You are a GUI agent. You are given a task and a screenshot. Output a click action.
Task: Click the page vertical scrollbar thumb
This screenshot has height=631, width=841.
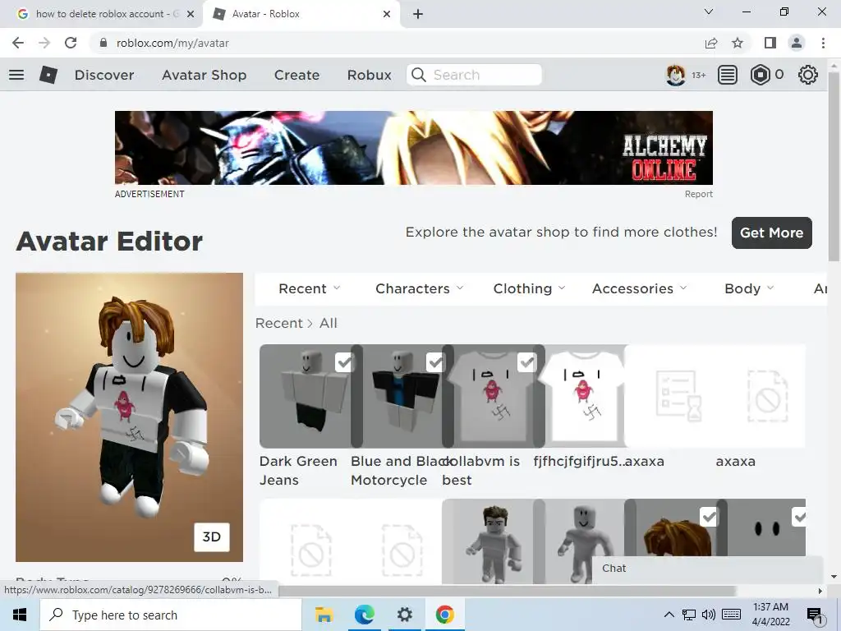(x=834, y=166)
